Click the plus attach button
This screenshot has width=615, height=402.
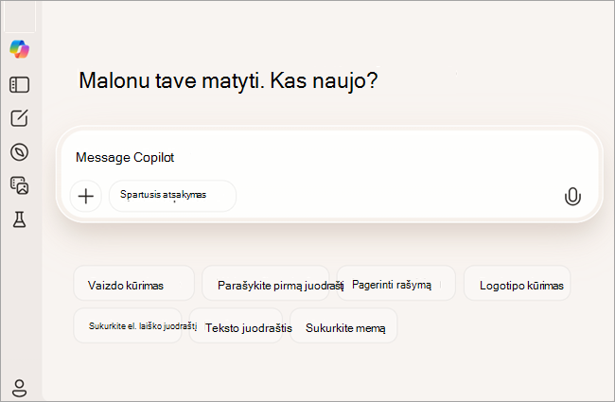86,196
